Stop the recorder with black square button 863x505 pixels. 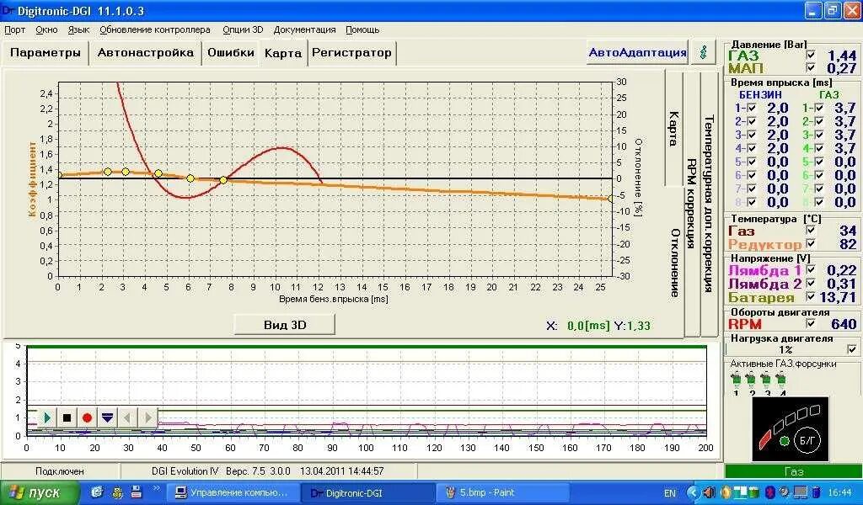point(67,417)
